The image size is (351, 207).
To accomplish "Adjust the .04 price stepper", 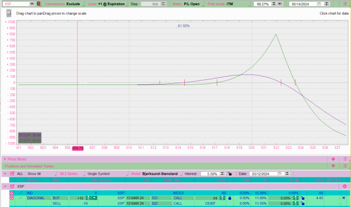I will [x=222, y=198].
